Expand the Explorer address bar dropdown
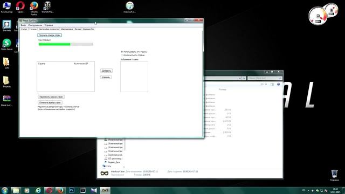345x194 pixels. click(x=240, y=78)
